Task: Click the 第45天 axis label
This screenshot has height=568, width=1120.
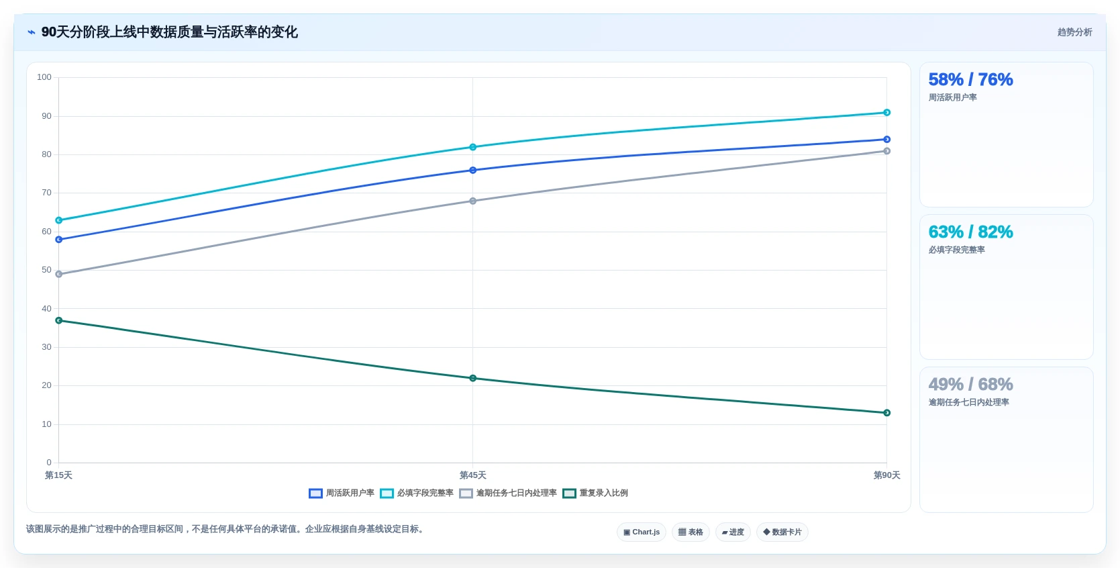Action: coord(473,475)
